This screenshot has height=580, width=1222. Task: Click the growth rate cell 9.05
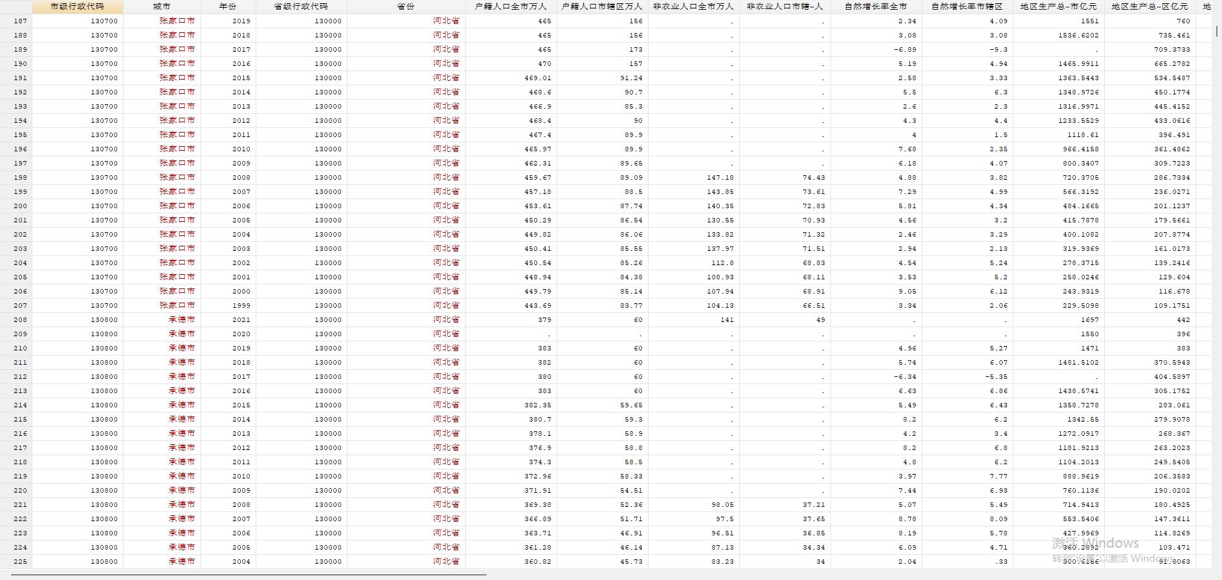(876, 292)
